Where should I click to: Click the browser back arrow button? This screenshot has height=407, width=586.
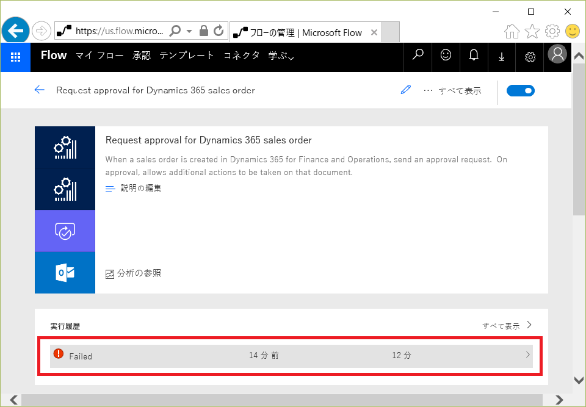pos(15,31)
